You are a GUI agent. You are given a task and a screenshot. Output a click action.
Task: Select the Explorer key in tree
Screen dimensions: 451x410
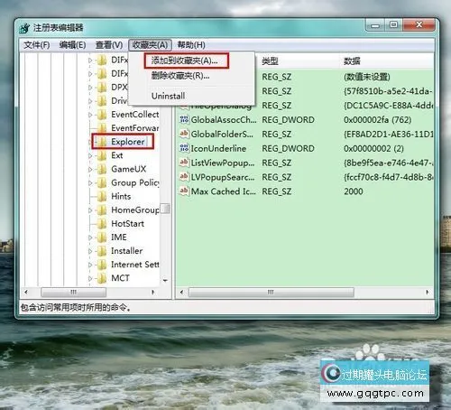tap(128, 142)
